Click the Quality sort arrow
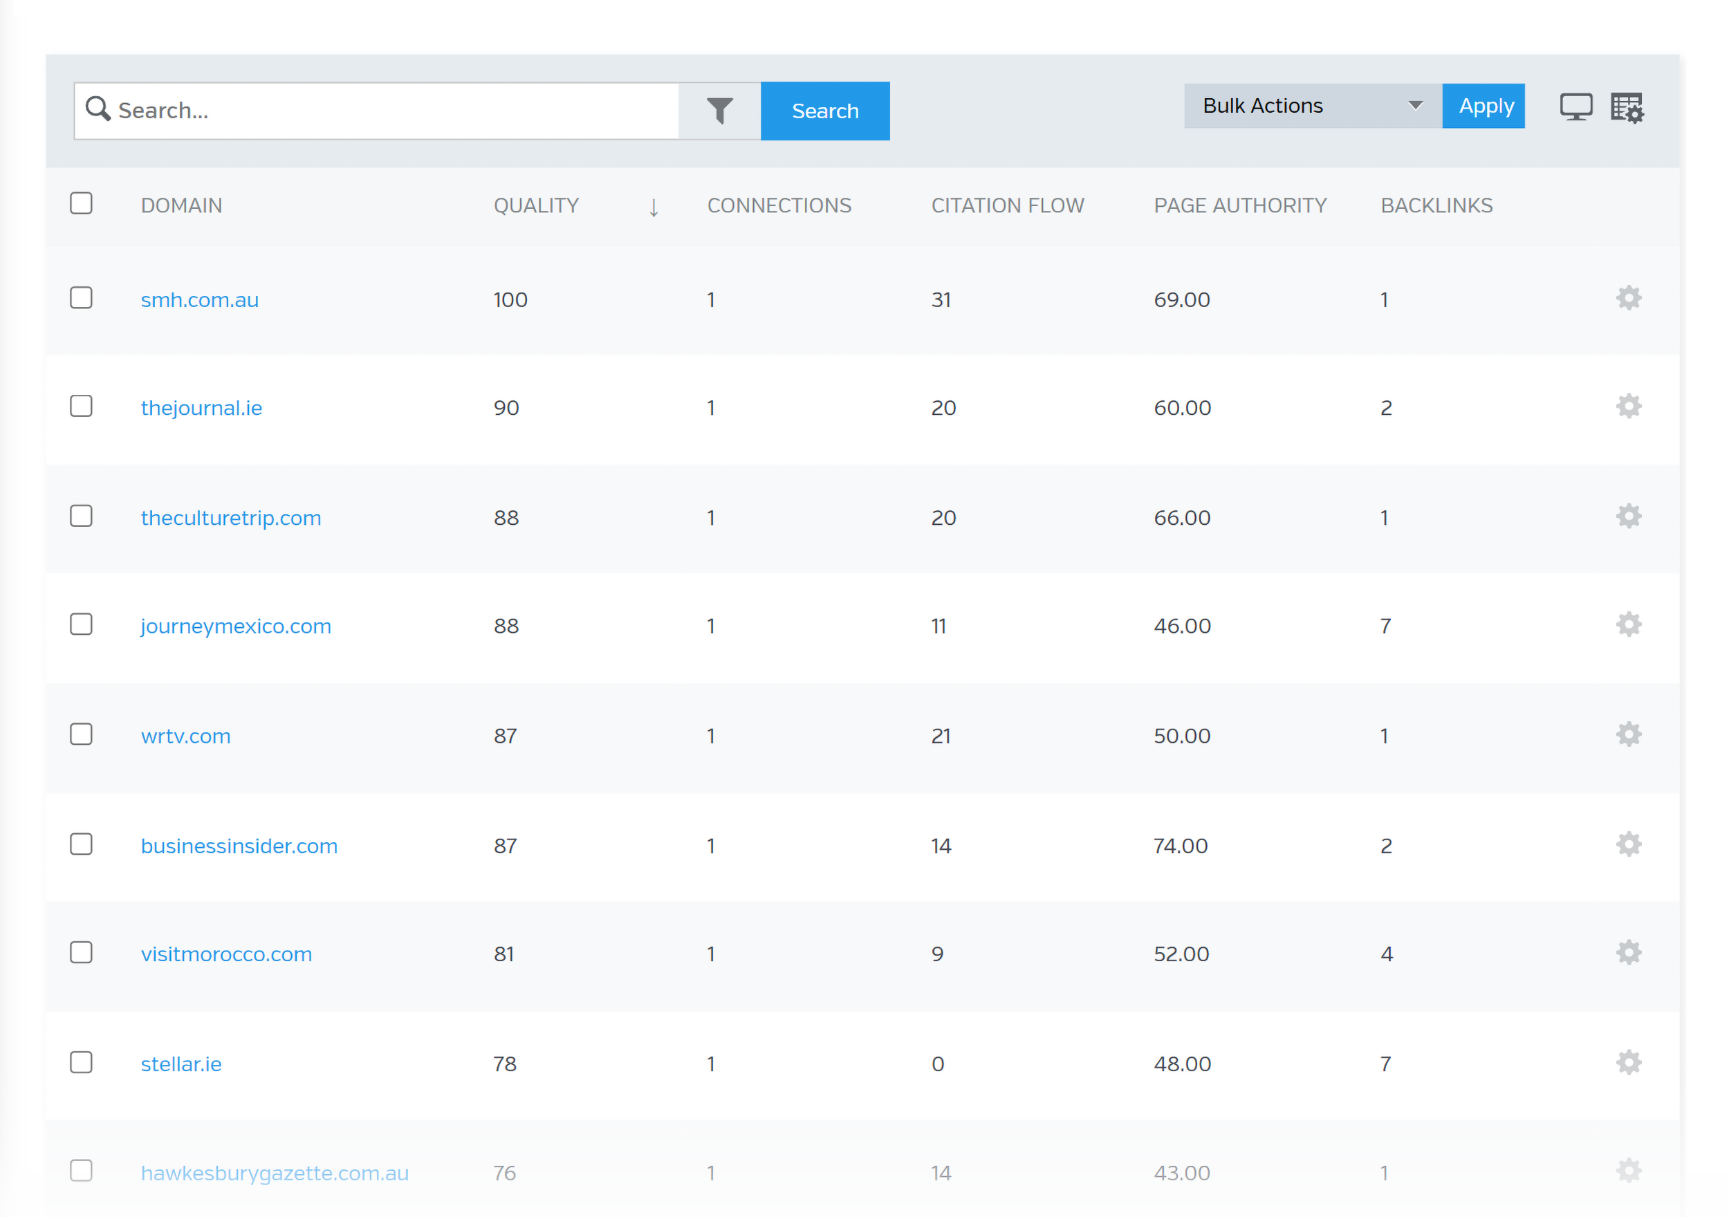The width and height of the screenshot is (1729, 1217). point(654,207)
